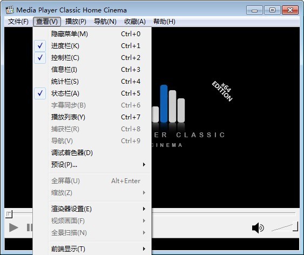Open the 导航(N) menu
This screenshot has width=304, height=255.
pos(105,21)
